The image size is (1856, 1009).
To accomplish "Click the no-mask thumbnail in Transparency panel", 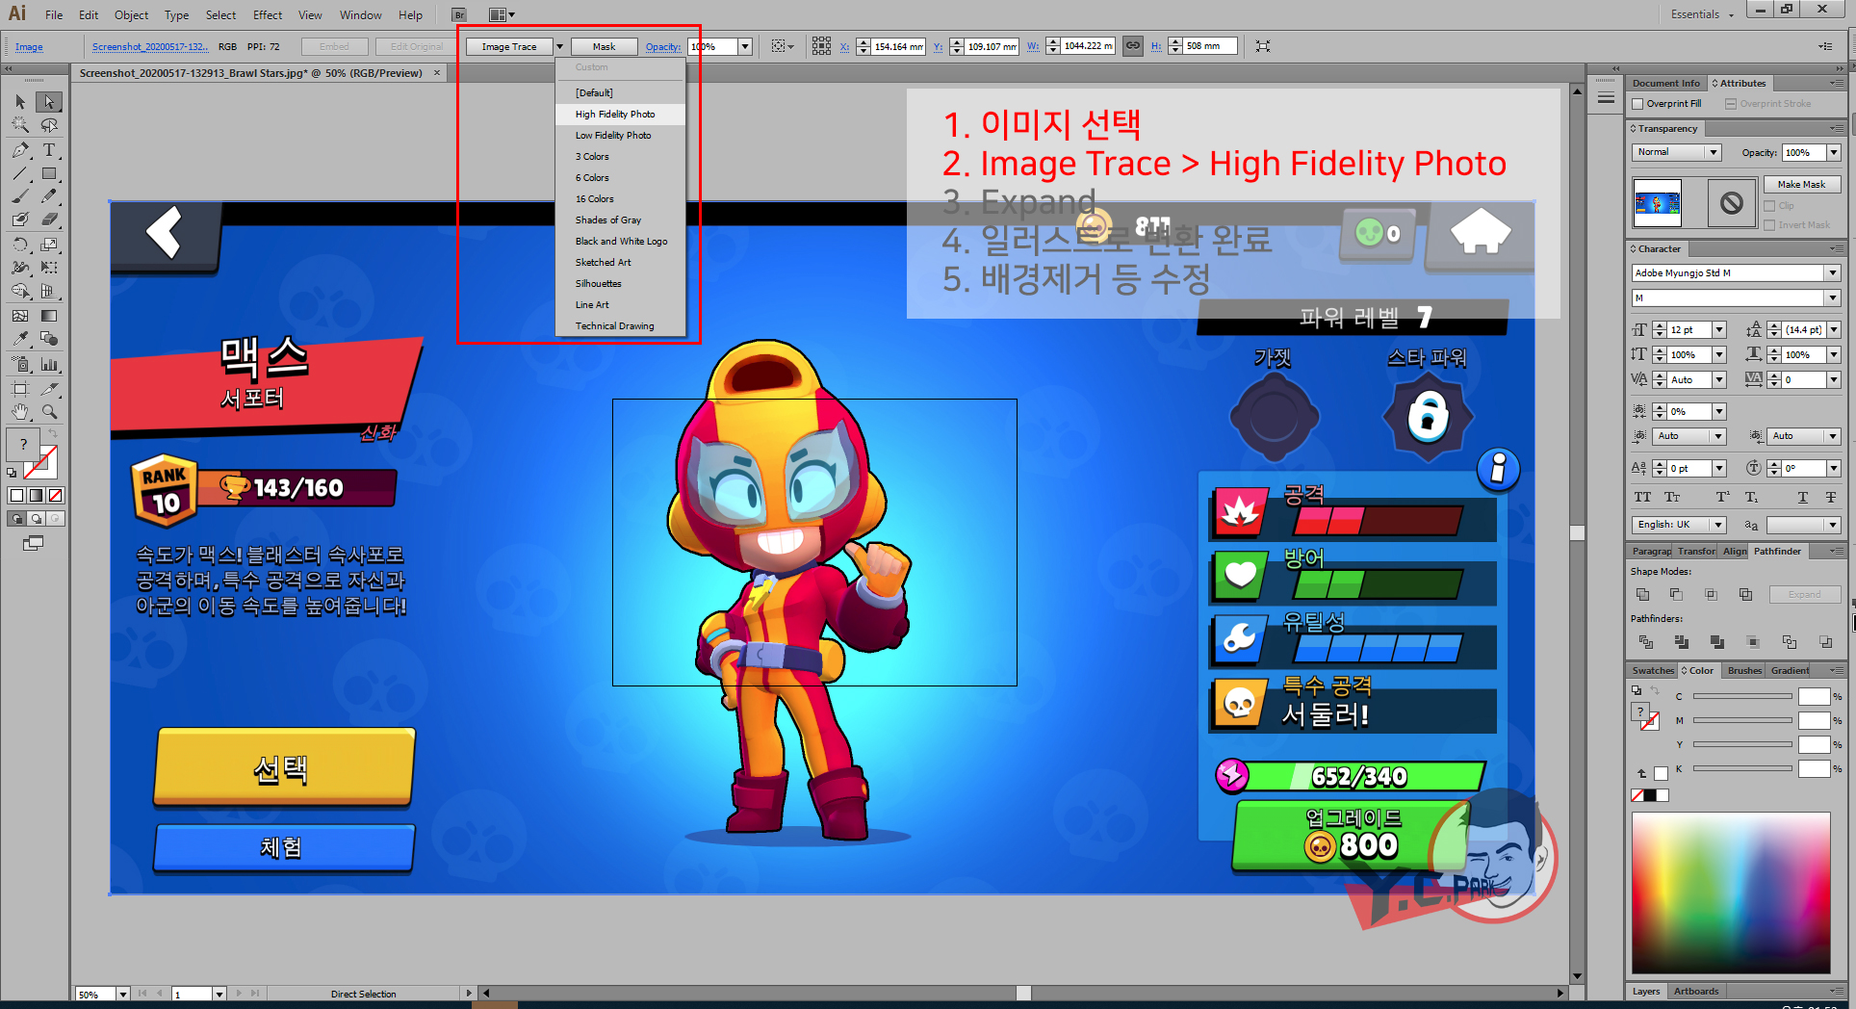I will click(1731, 203).
